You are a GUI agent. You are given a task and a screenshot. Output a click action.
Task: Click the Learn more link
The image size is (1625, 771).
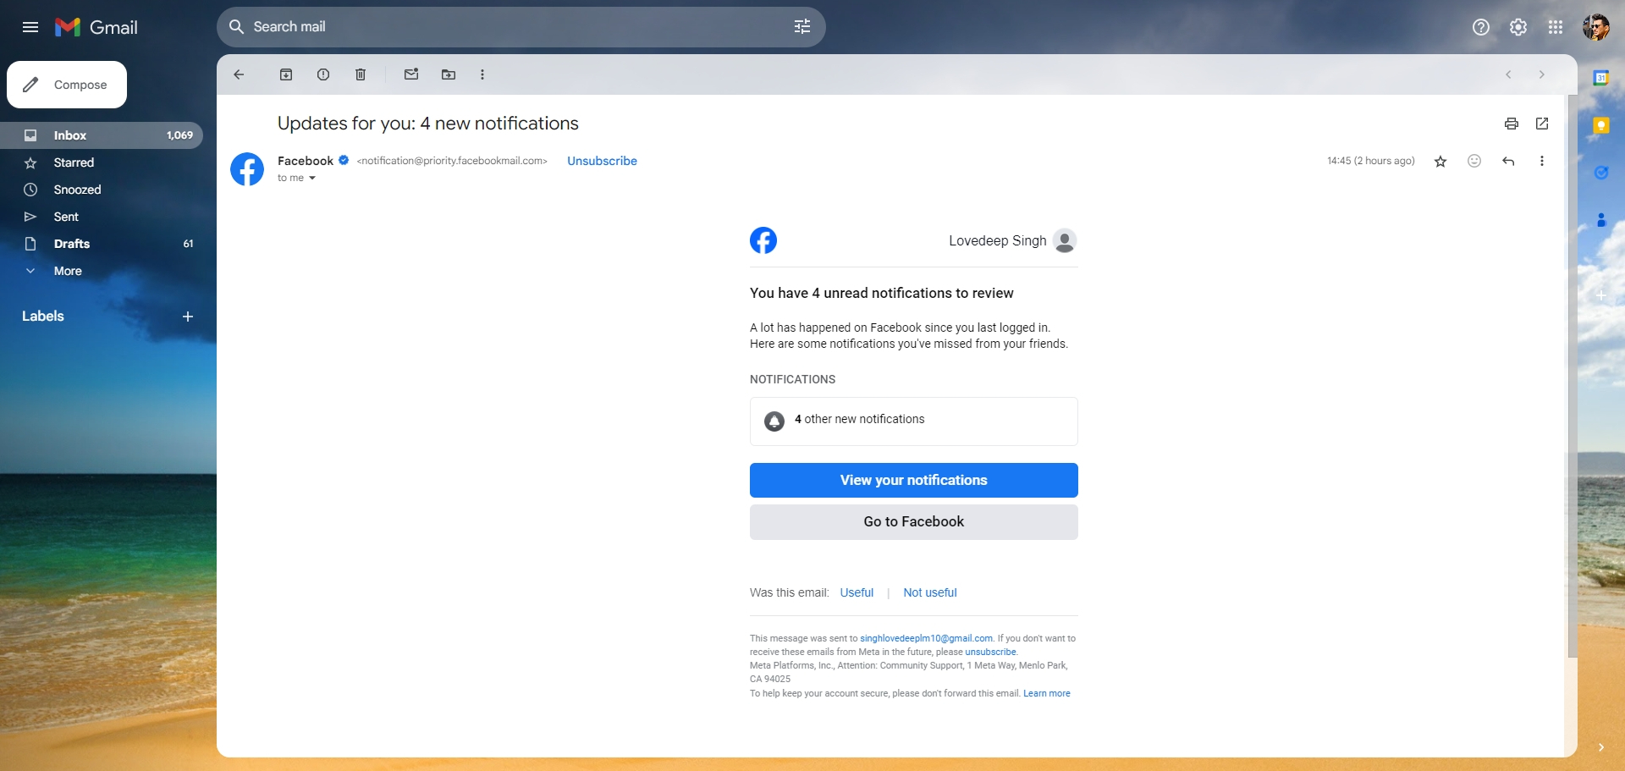tap(1047, 693)
